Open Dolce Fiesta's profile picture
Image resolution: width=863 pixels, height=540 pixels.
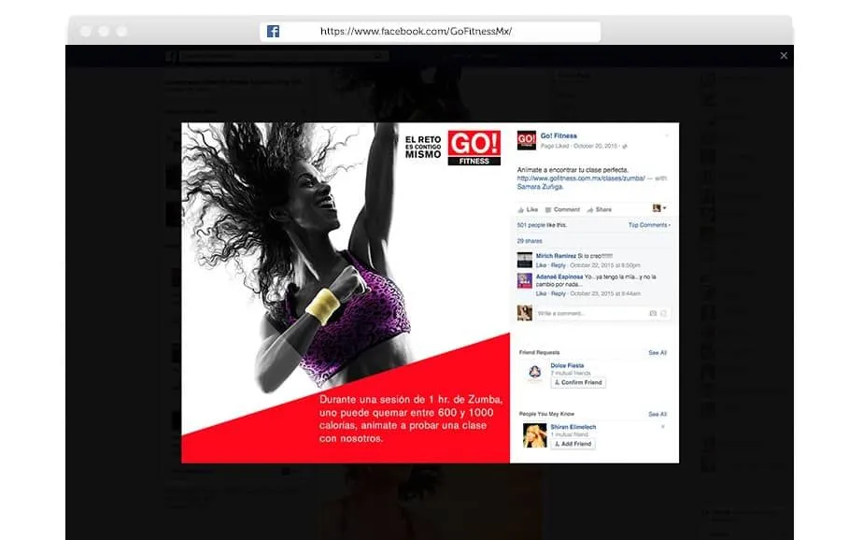tap(534, 373)
